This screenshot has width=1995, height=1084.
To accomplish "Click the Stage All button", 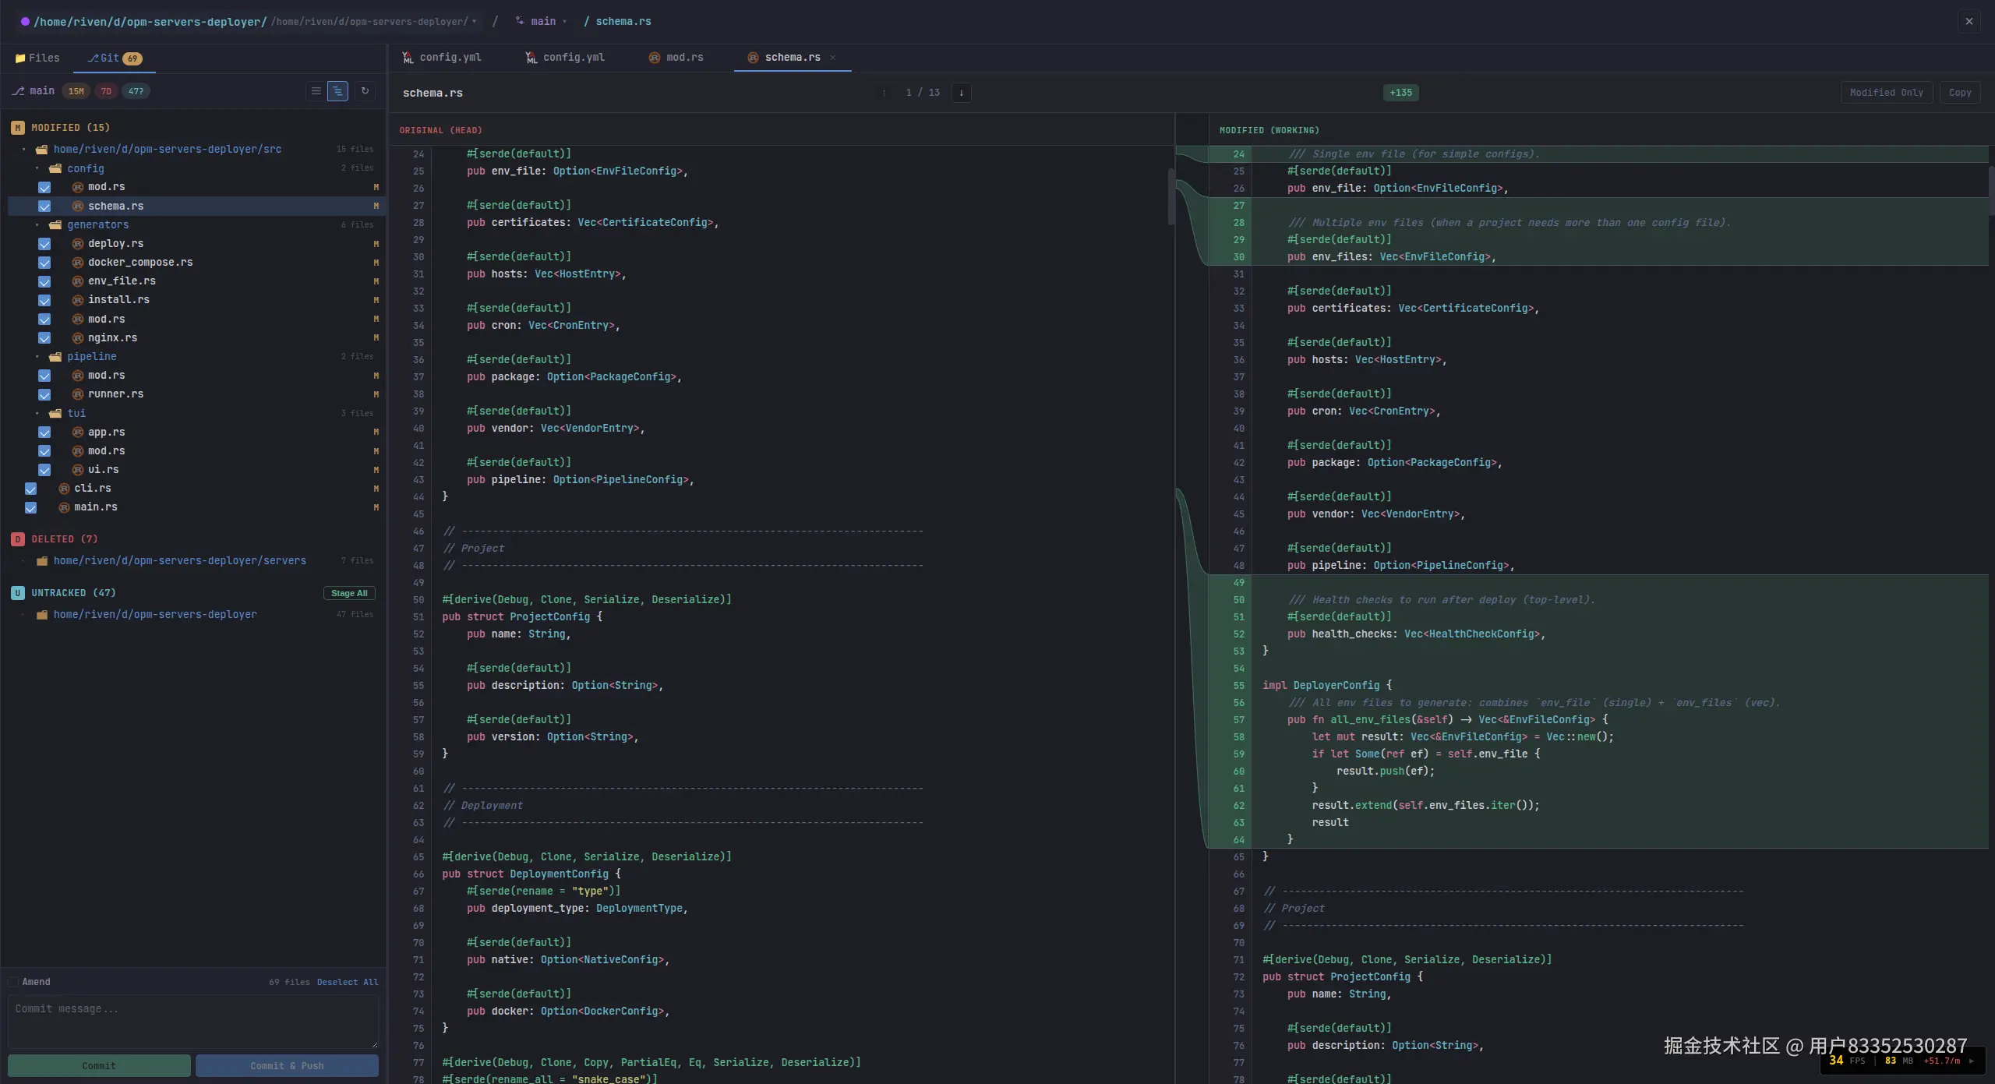I will tap(348, 593).
